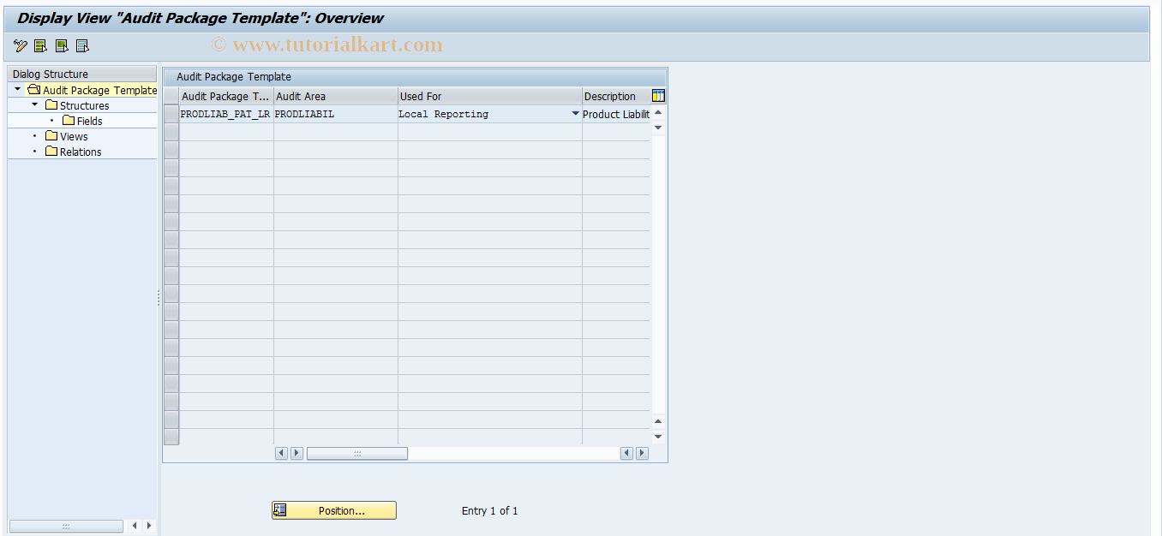Click table vertical scroll down arrow at bottom
This screenshot has width=1162, height=536.
click(x=658, y=437)
